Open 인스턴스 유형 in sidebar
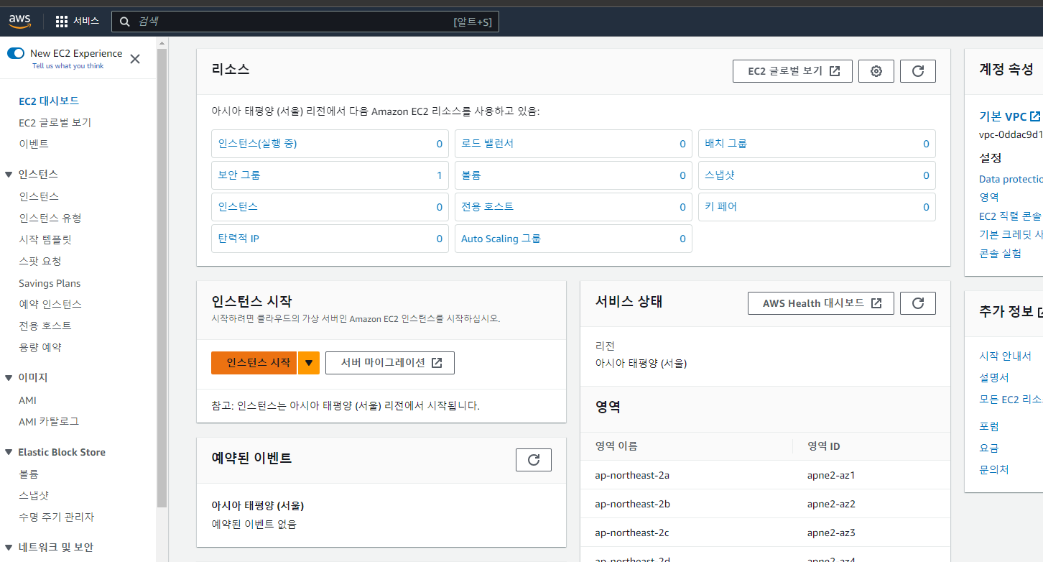The image size is (1043, 562). (x=50, y=218)
